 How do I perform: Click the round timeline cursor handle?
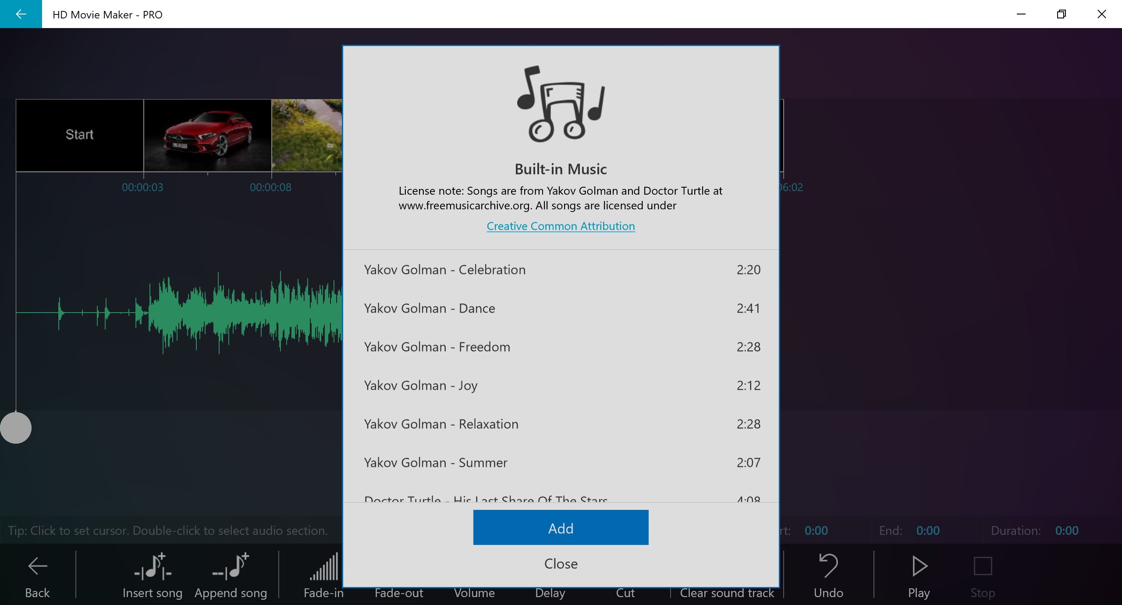[x=16, y=428]
